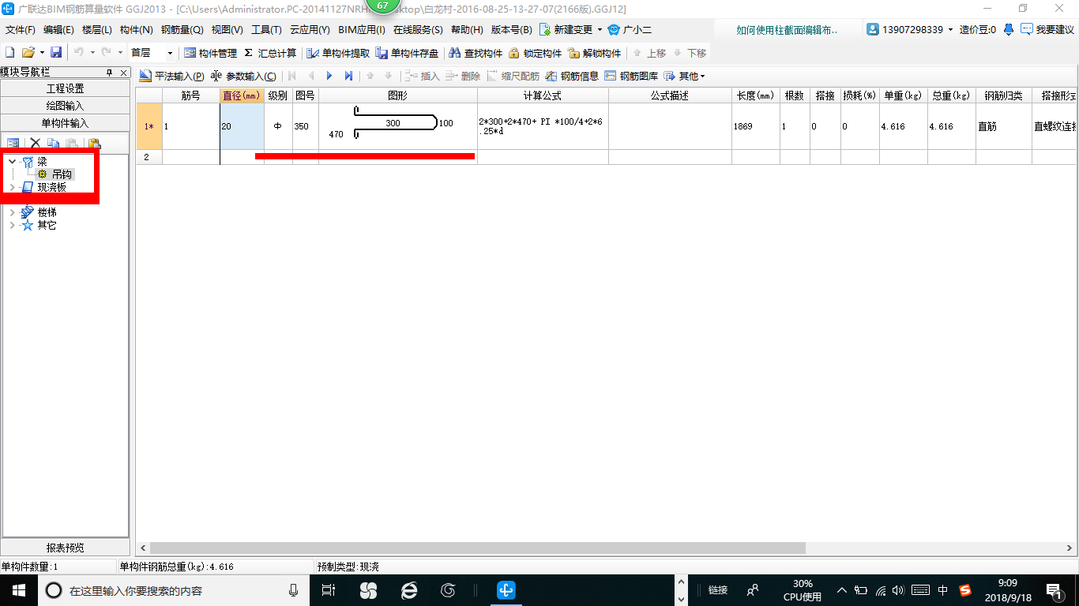
Task: Open the 编辑(E) menu
Action: click(58, 29)
